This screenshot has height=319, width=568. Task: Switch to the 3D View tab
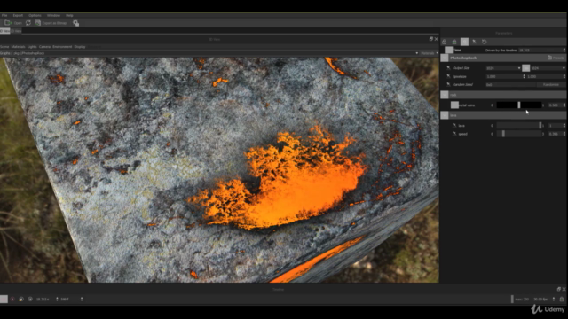coord(4,31)
